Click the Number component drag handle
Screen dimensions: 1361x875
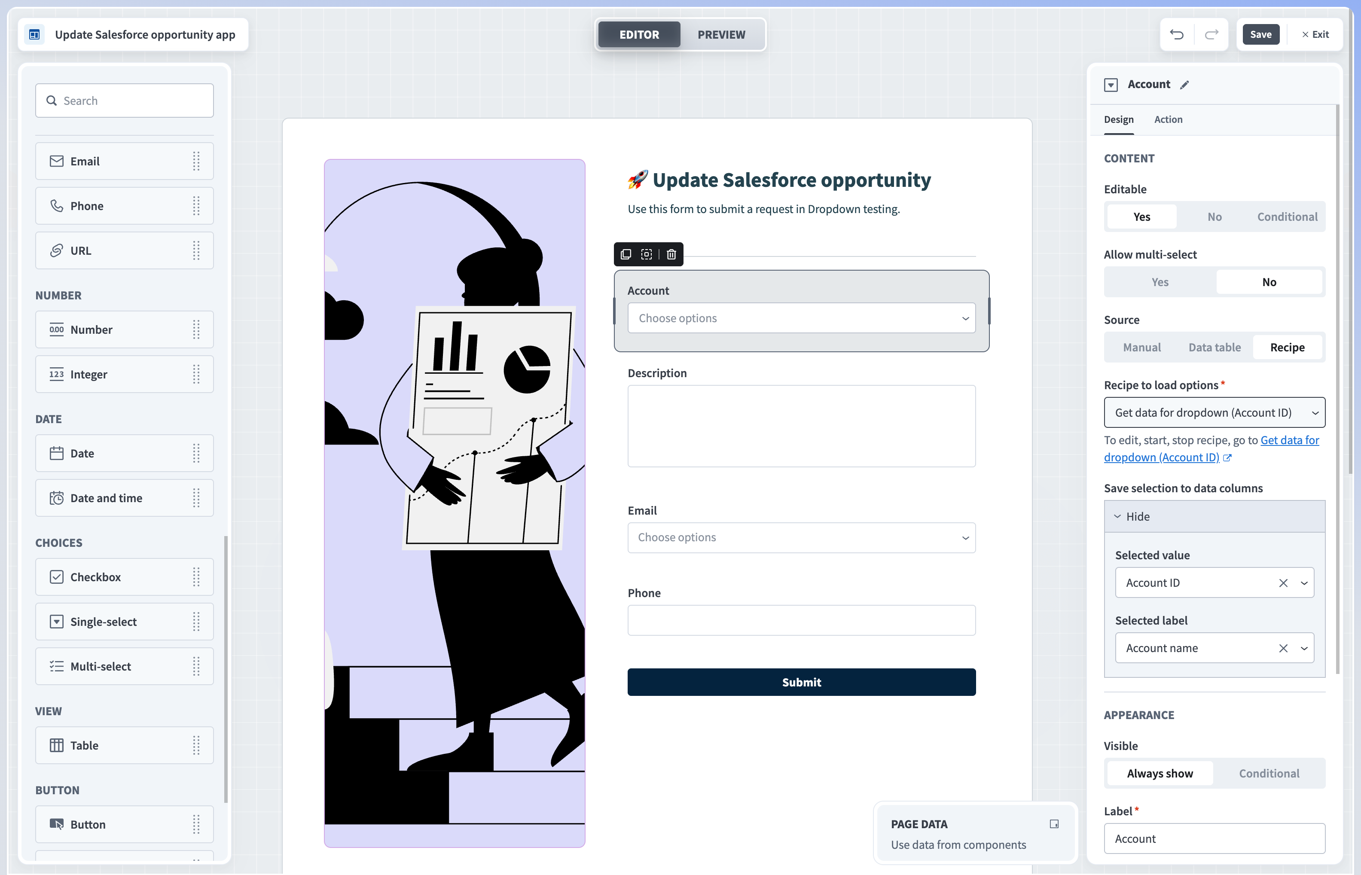196,329
